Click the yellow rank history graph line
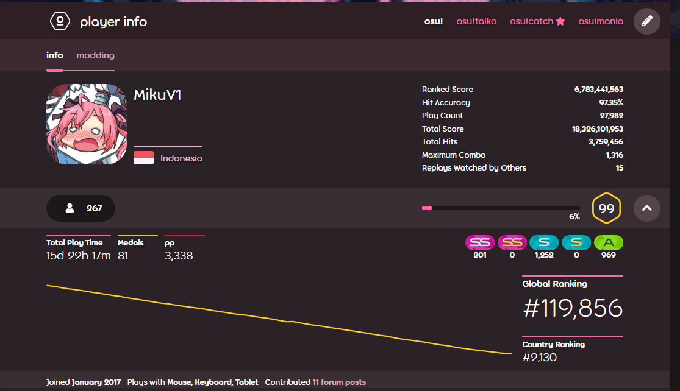 point(279,320)
